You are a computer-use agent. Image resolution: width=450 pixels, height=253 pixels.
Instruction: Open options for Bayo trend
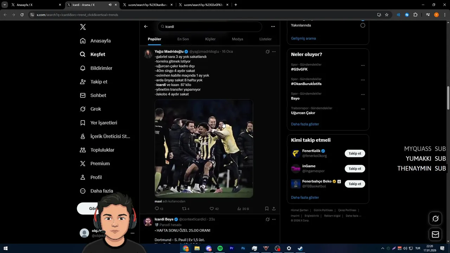(363, 95)
